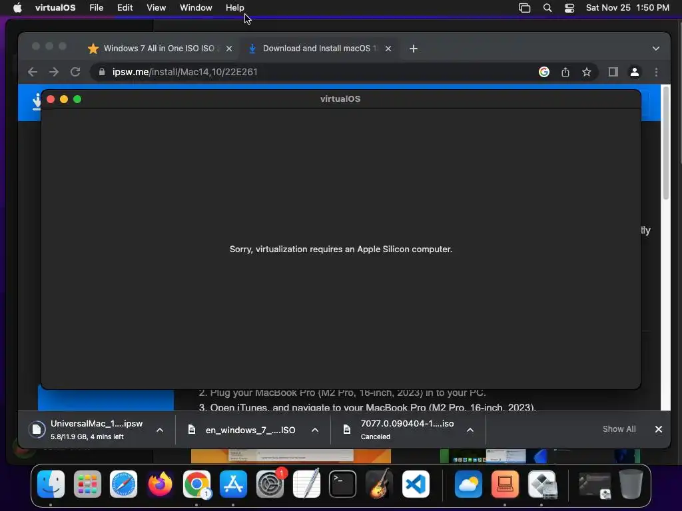Go back in Chrome
This screenshot has height=511, width=682.
coord(33,72)
